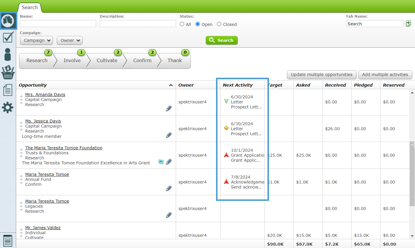Edit Maria Teresita Tomoe Annual Fund pencil icon
This screenshot has height=248, width=415.
[x=169, y=188]
